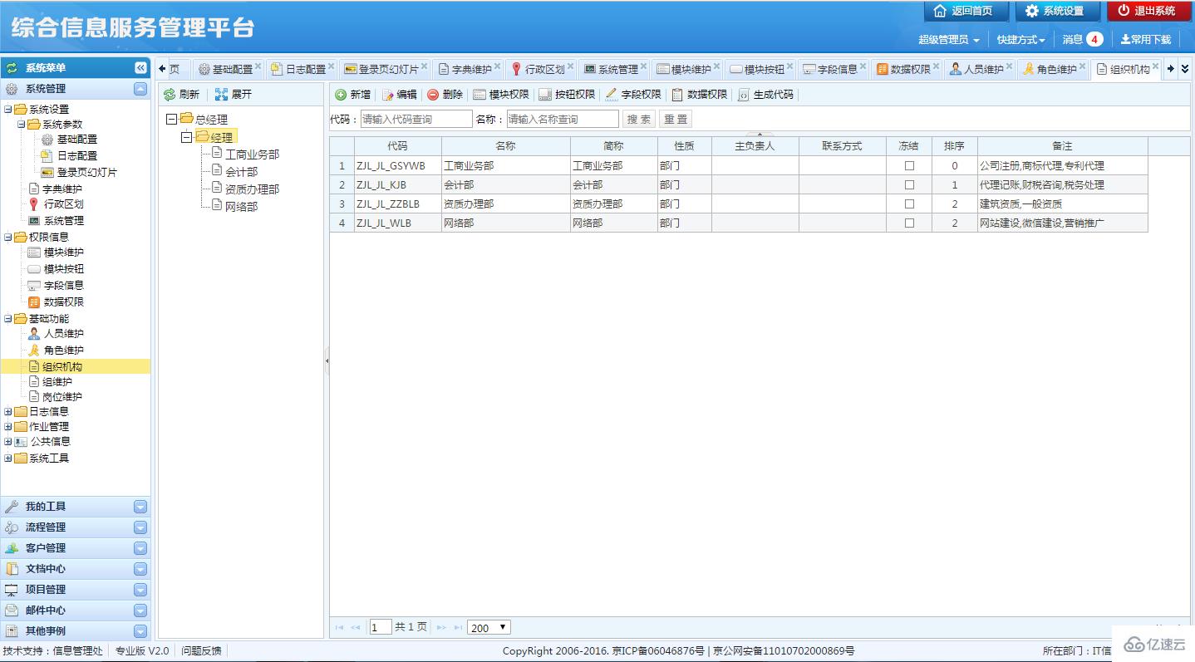
Task: Open 岗位维护 in sidebar tree
Action: point(62,397)
